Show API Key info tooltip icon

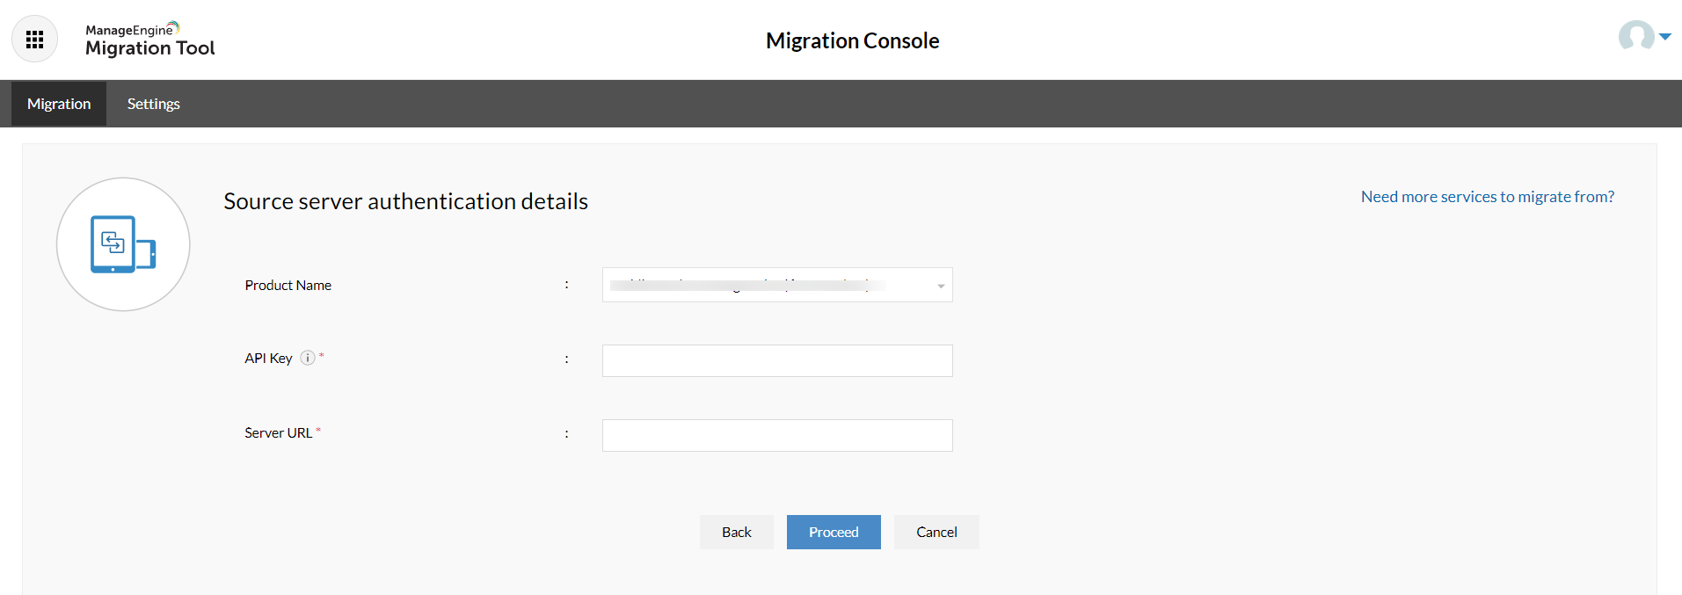coord(308,358)
